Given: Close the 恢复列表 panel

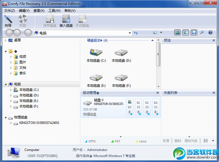Looking at the screenshot, I should click(214, 93).
